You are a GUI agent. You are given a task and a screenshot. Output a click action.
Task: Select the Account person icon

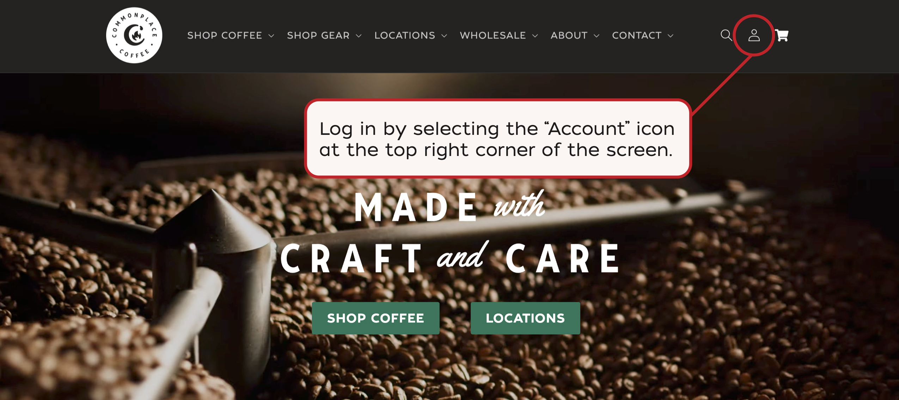tap(754, 35)
